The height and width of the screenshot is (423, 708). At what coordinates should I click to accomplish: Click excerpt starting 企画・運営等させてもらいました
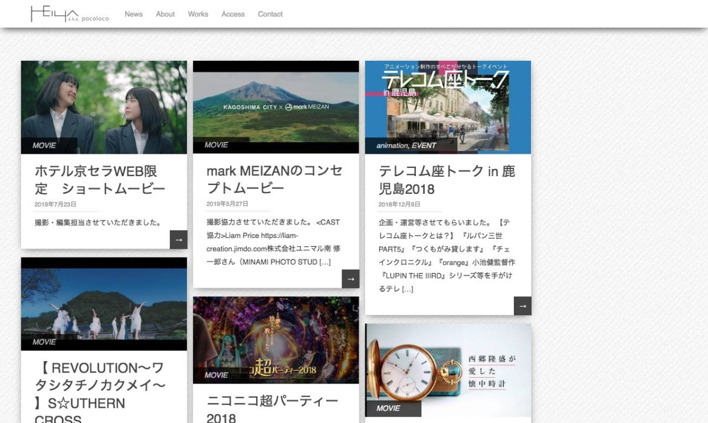pos(447,256)
